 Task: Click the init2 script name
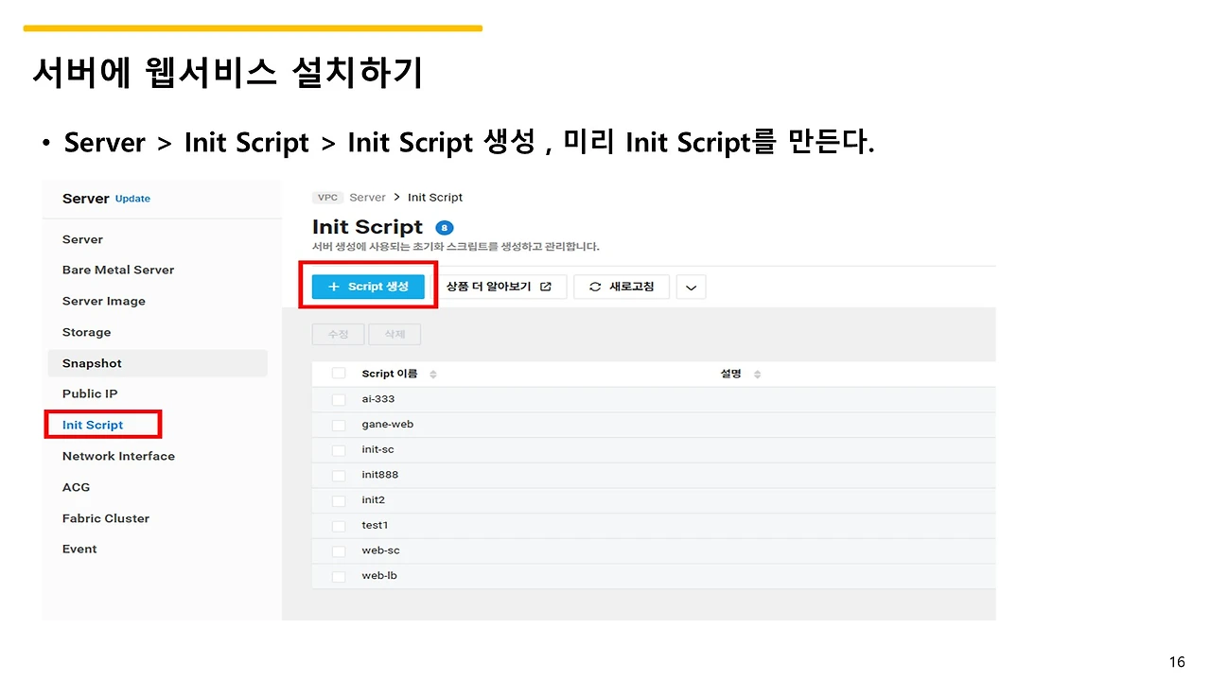point(373,499)
